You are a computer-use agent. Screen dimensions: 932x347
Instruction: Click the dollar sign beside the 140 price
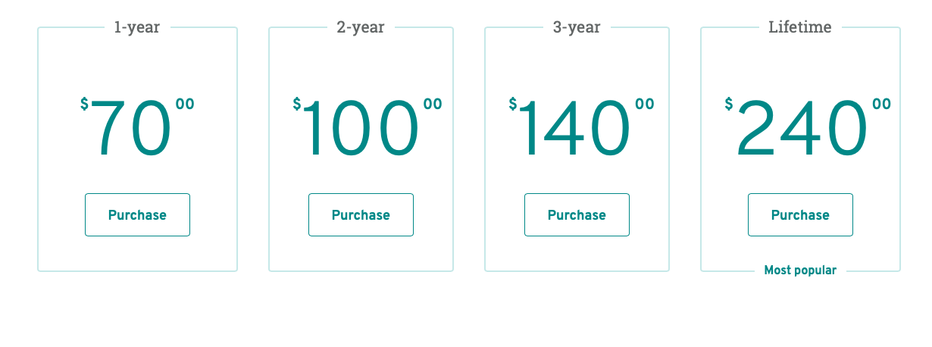click(x=513, y=105)
